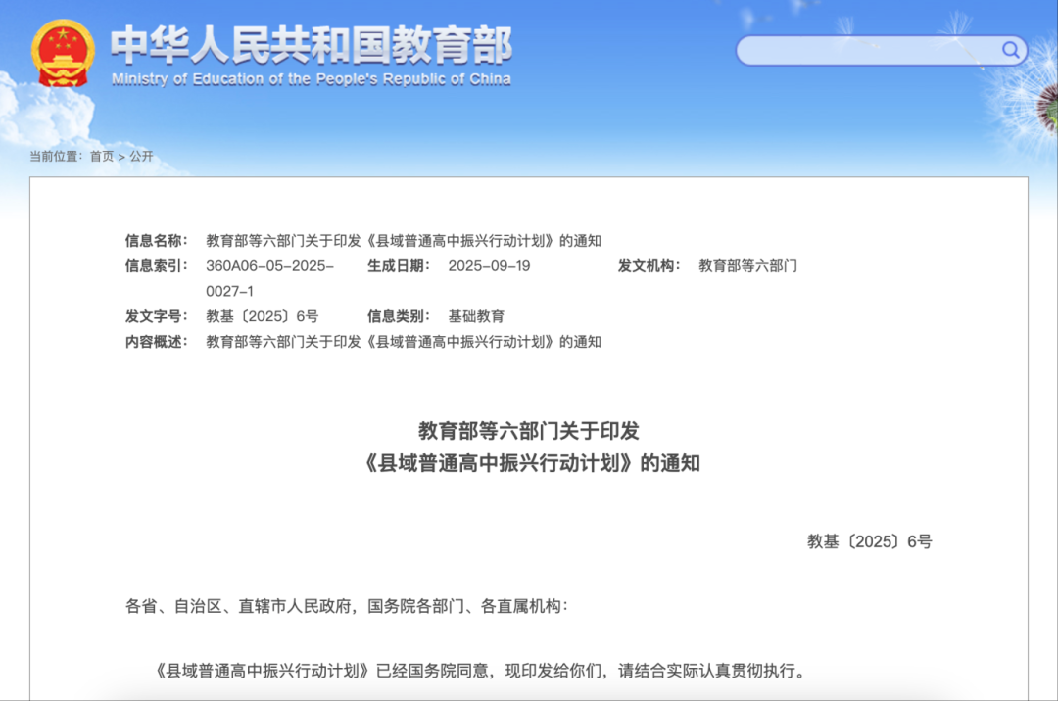Click the bold heading line 《县域普通高中振兴行动计划》的通知
This screenshot has width=1058, height=701.
pyautogui.click(x=529, y=463)
